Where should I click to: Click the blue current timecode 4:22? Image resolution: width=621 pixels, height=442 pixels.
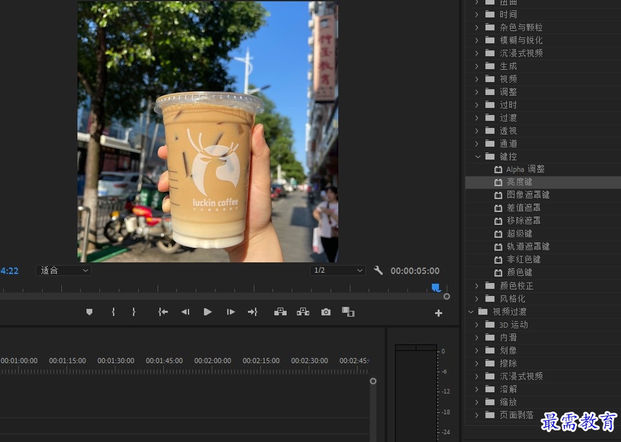pos(10,271)
